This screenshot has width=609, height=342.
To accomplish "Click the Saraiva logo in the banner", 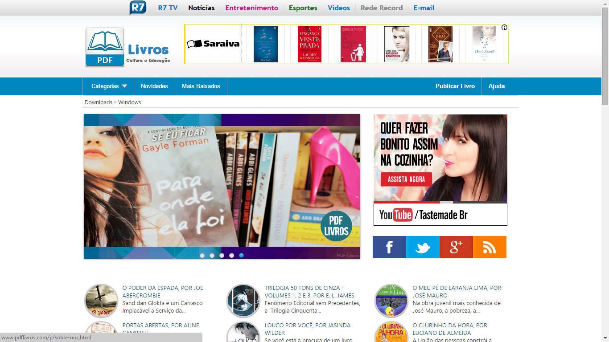I will pyautogui.click(x=214, y=44).
